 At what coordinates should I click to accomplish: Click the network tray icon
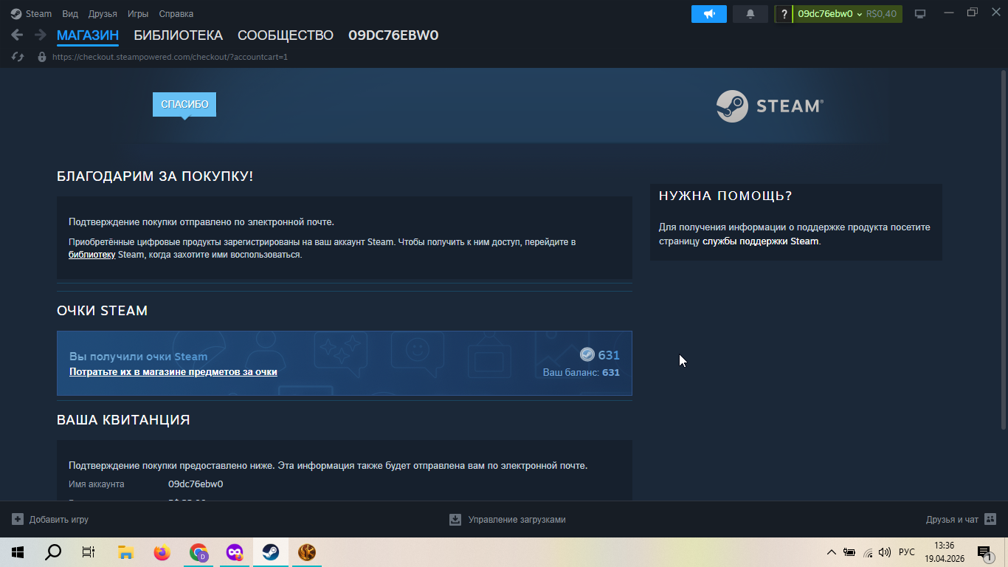point(868,552)
